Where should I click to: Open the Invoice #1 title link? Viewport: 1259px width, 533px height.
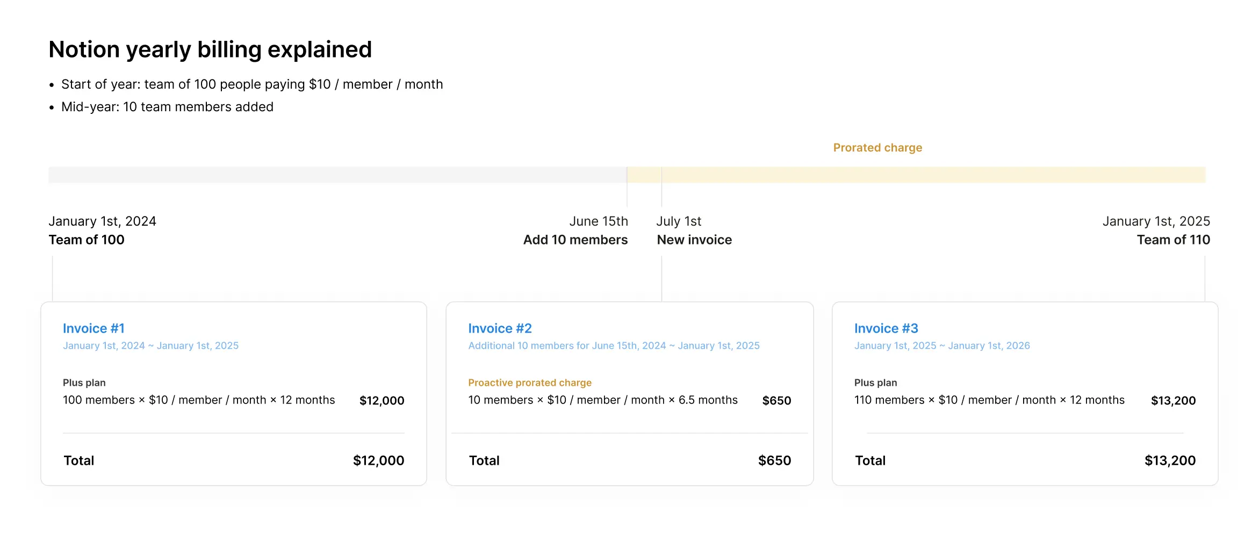pyautogui.click(x=93, y=328)
